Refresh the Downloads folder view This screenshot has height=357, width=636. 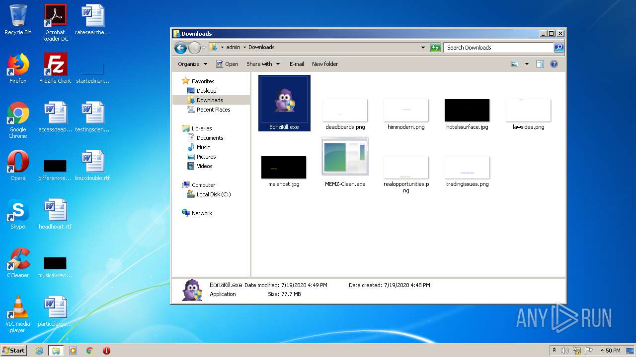point(435,48)
